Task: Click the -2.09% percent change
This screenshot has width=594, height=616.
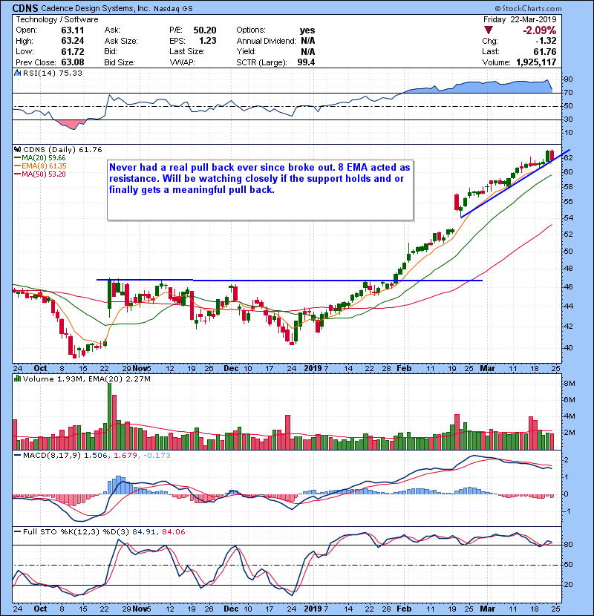Action: (539, 30)
